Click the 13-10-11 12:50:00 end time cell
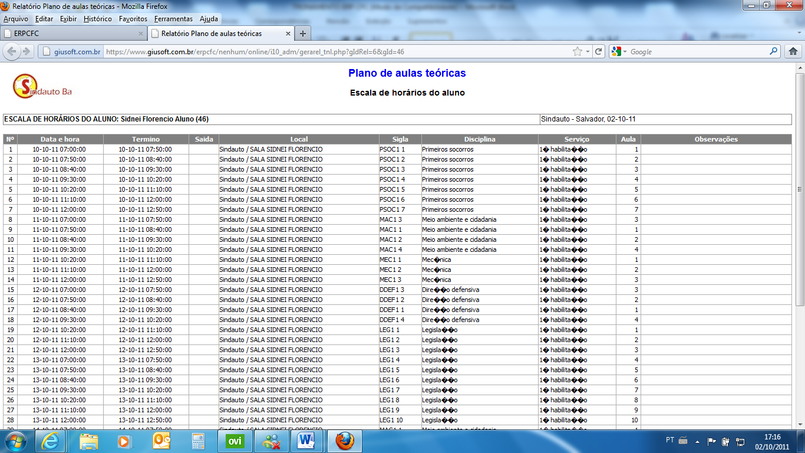The height and width of the screenshot is (453, 805). [x=146, y=420]
